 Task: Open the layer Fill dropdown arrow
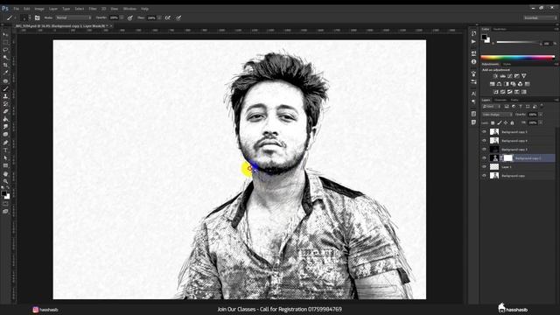point(541,122)
